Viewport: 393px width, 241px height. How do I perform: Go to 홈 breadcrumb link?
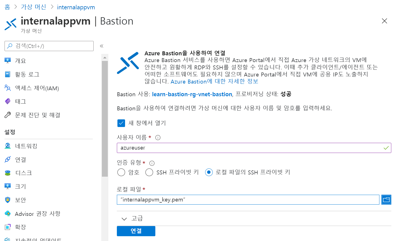7,7
